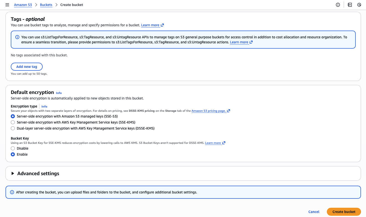Choose Dual-layer DSSE-KMS encryption
366x217 pixels.
point(13,128)
